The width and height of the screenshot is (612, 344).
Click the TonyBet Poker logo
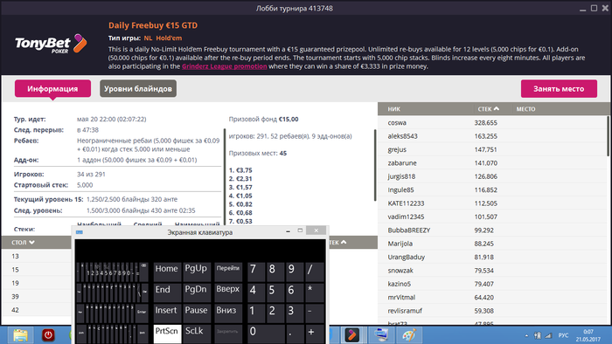[x=51, y=44]
